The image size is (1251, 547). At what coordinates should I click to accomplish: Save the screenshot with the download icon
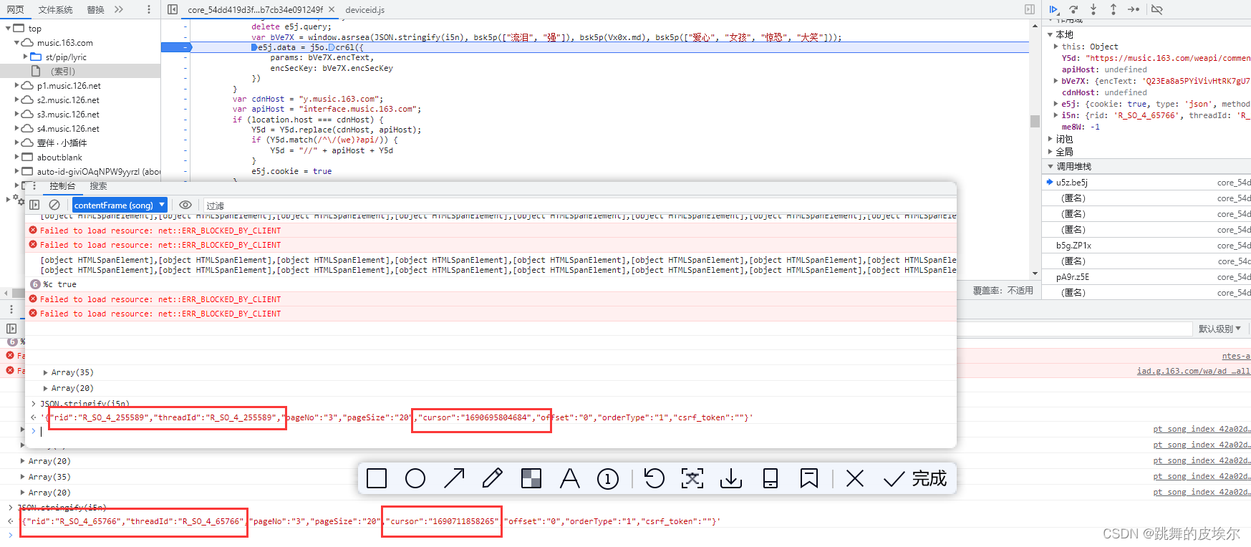click(731, 478)
